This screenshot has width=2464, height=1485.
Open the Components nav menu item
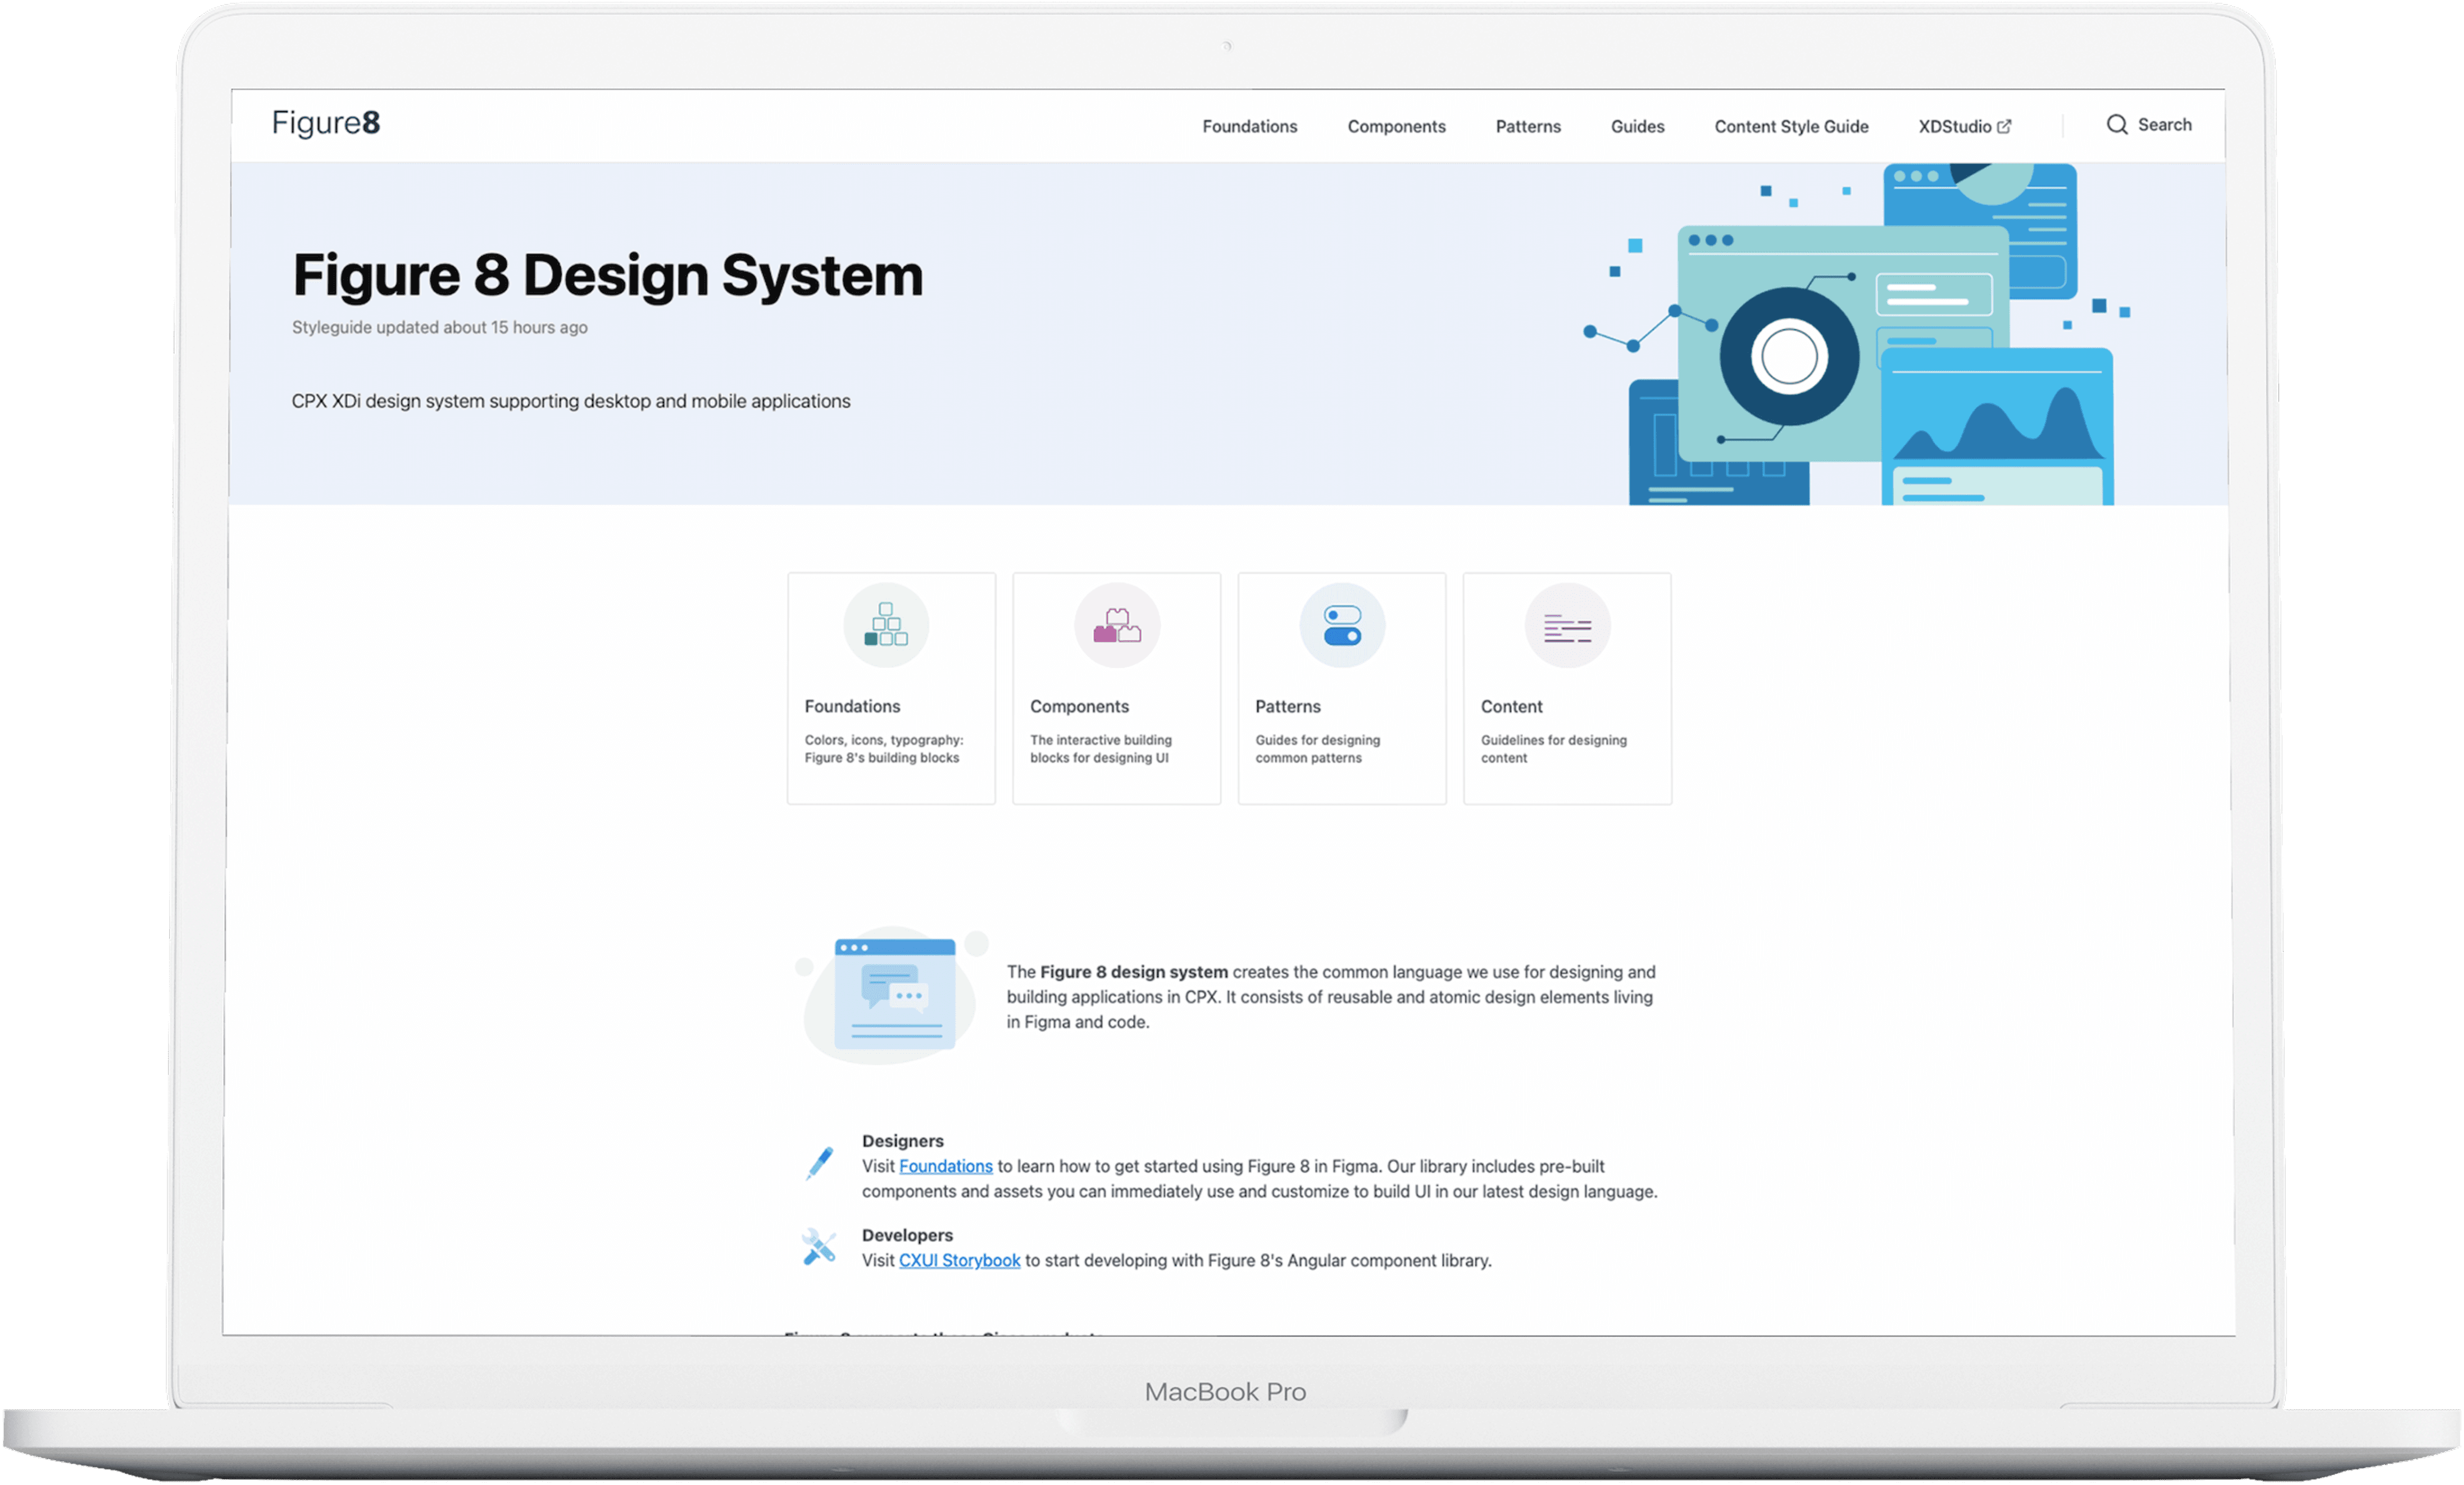[1396, 127]
